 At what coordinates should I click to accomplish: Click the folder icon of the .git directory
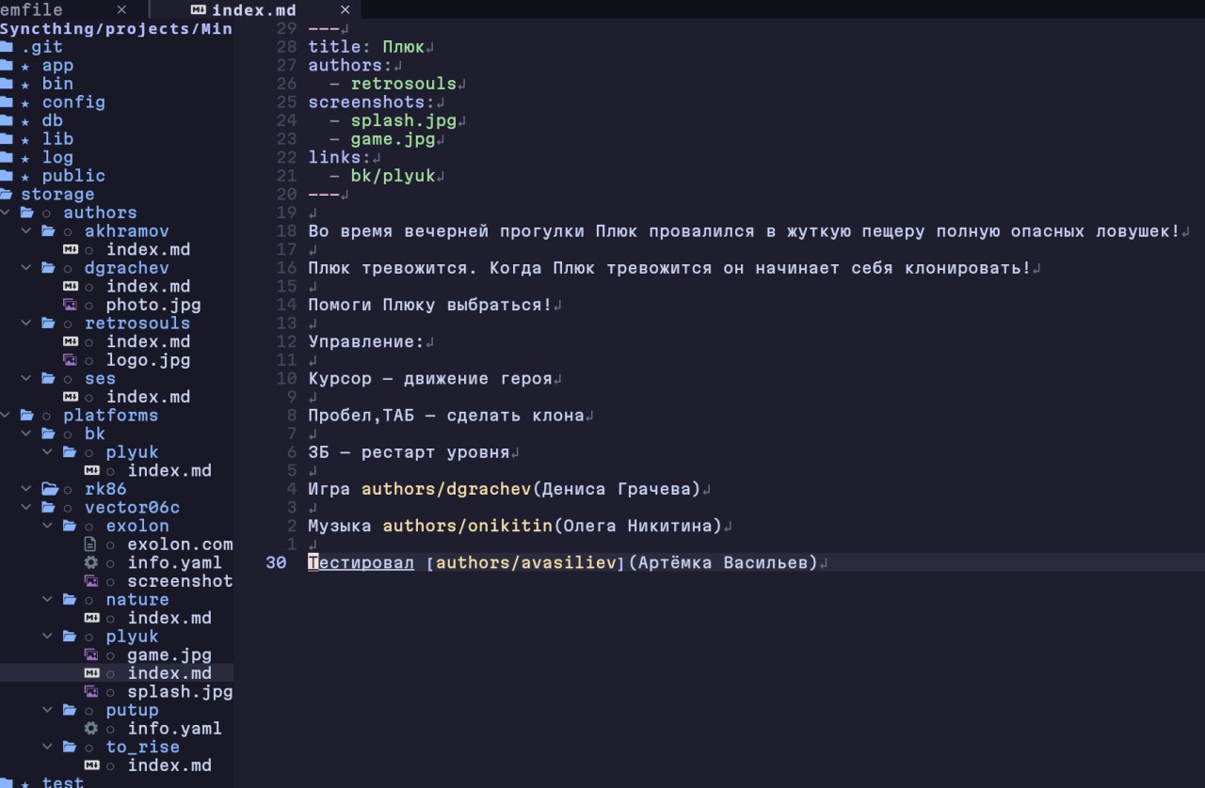[x=7, y=47]
